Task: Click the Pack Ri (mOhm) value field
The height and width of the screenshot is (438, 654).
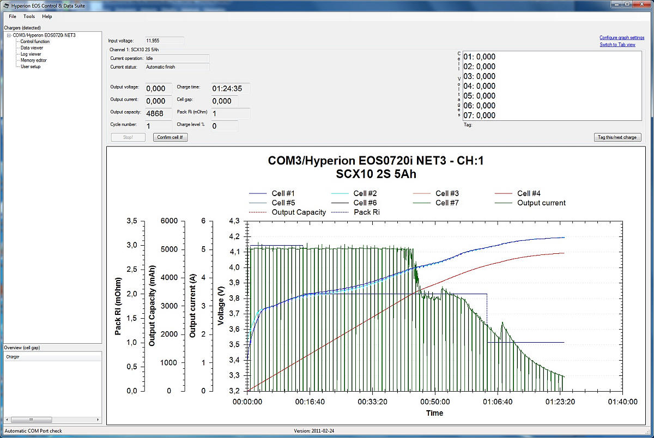Action: point(231,113)
